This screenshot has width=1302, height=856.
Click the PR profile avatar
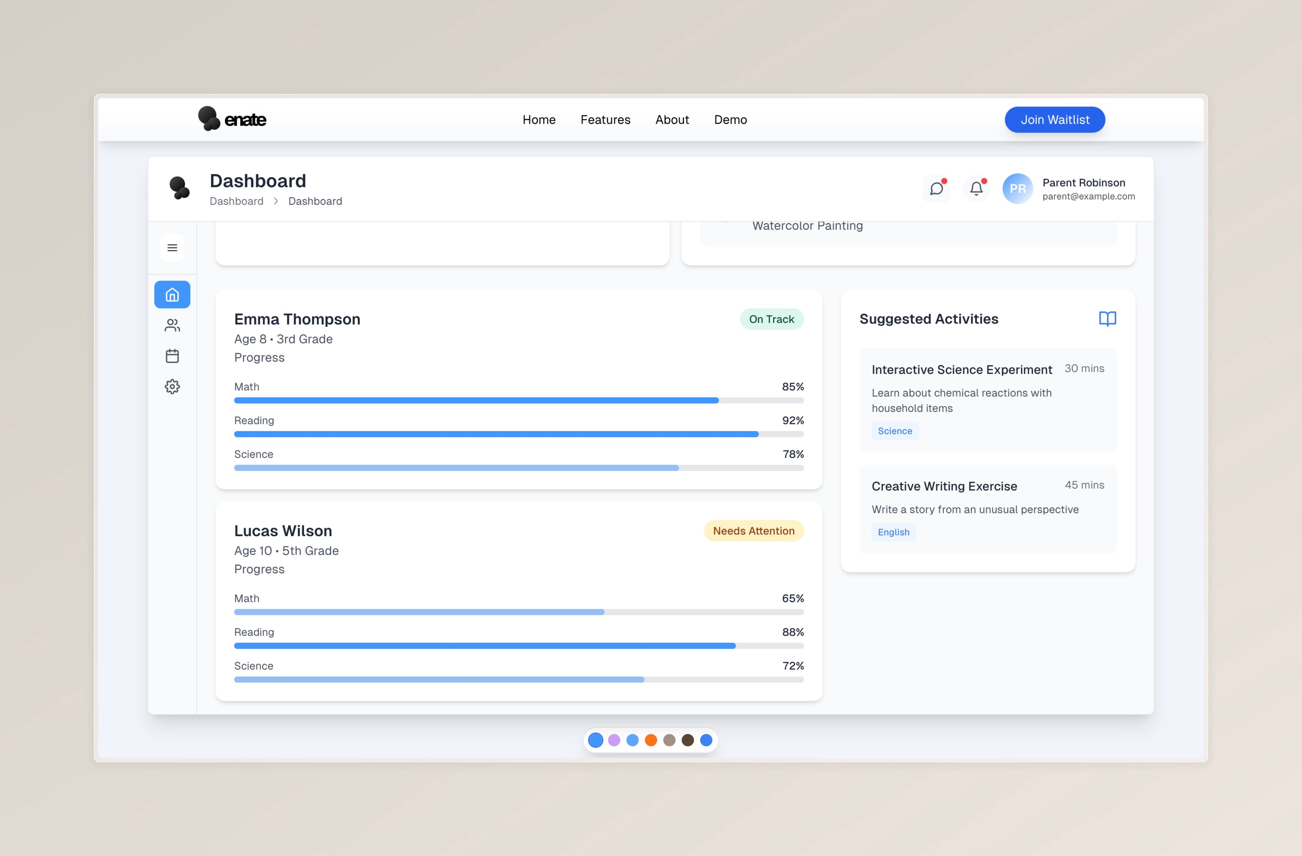click(1018, 189)
